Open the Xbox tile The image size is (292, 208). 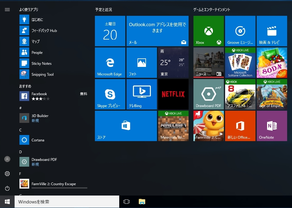point(208,31)
